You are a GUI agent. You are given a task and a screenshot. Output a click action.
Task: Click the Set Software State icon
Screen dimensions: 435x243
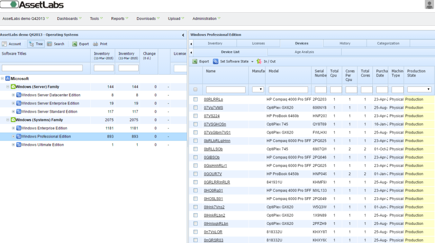pos(216,61)
